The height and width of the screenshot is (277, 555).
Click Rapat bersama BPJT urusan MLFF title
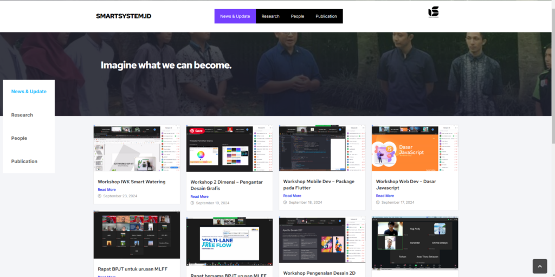[x=228, y=275]
